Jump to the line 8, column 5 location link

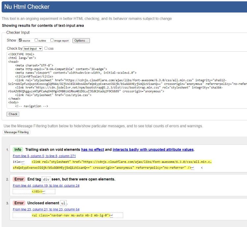pyautogui.click(x=44, y=156)
